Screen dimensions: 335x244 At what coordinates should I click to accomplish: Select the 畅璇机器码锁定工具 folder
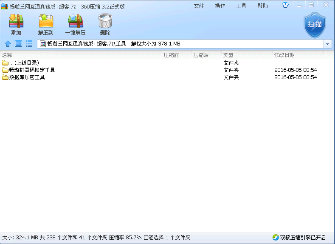pyautogui.click(x=32, y=70)
